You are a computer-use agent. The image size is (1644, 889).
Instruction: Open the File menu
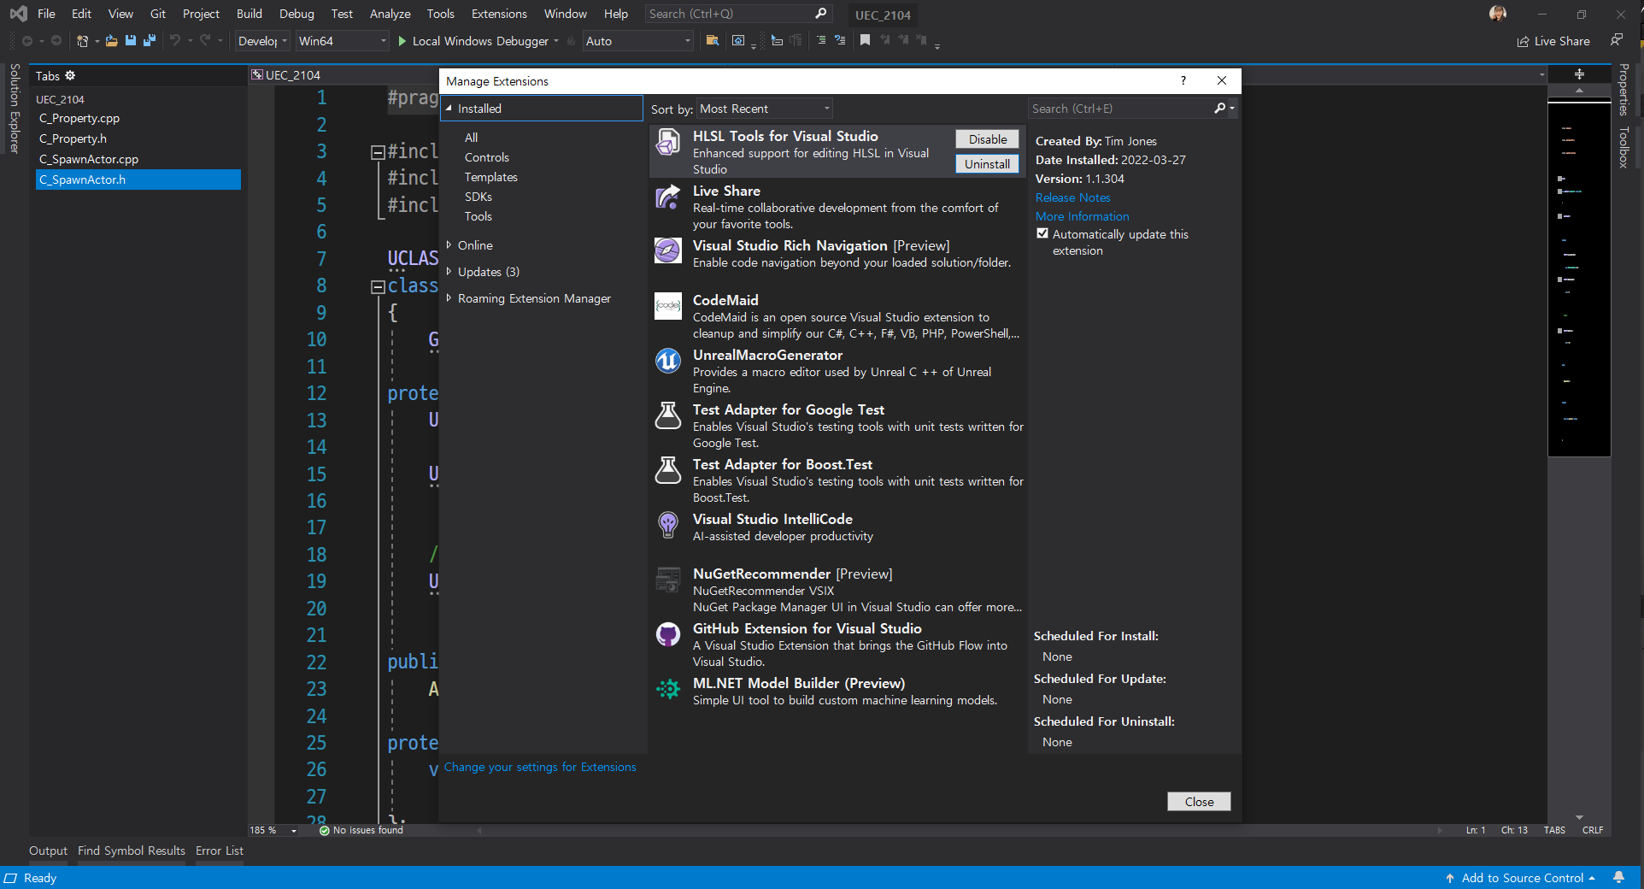(46, 14)
